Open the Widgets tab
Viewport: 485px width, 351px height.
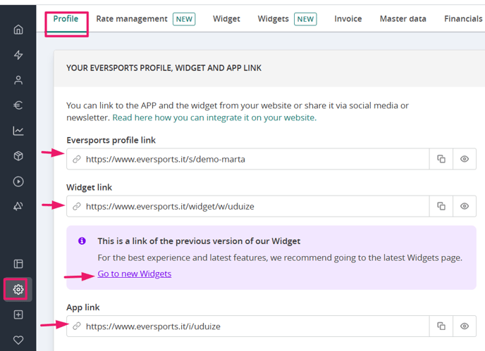[273, 19]
